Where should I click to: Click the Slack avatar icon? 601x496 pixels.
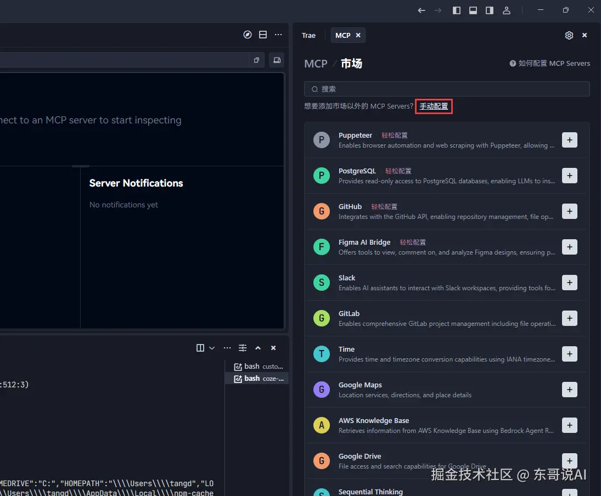[322, 283]
